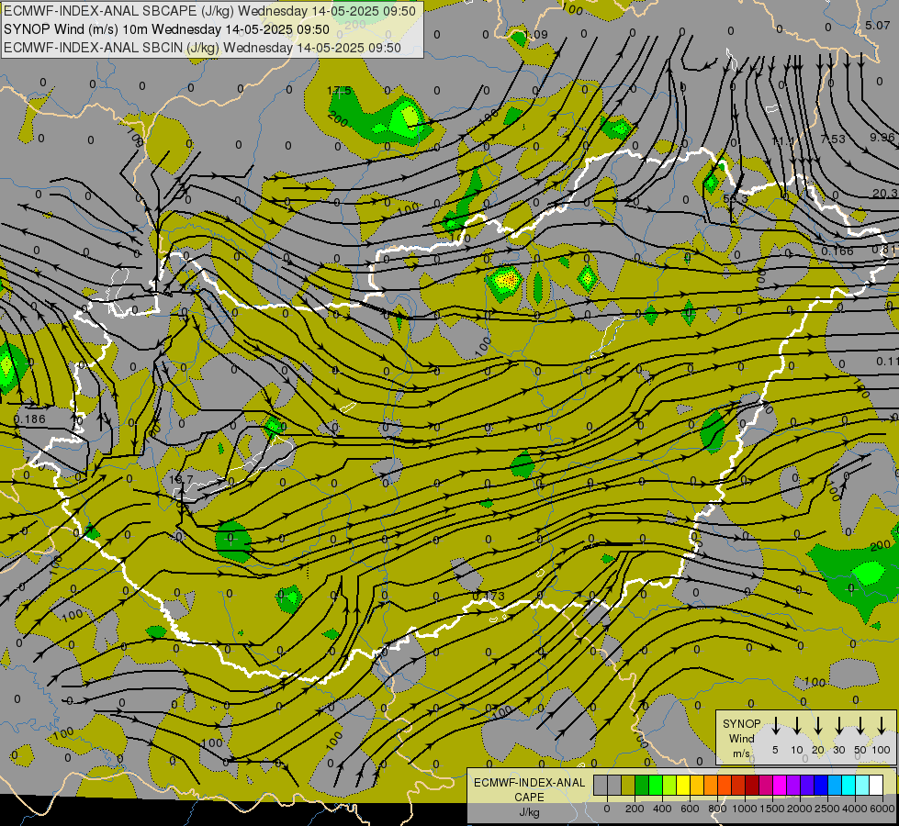
Task: Click the 0.166 value on the map
Action: click(x=837, y=251)
